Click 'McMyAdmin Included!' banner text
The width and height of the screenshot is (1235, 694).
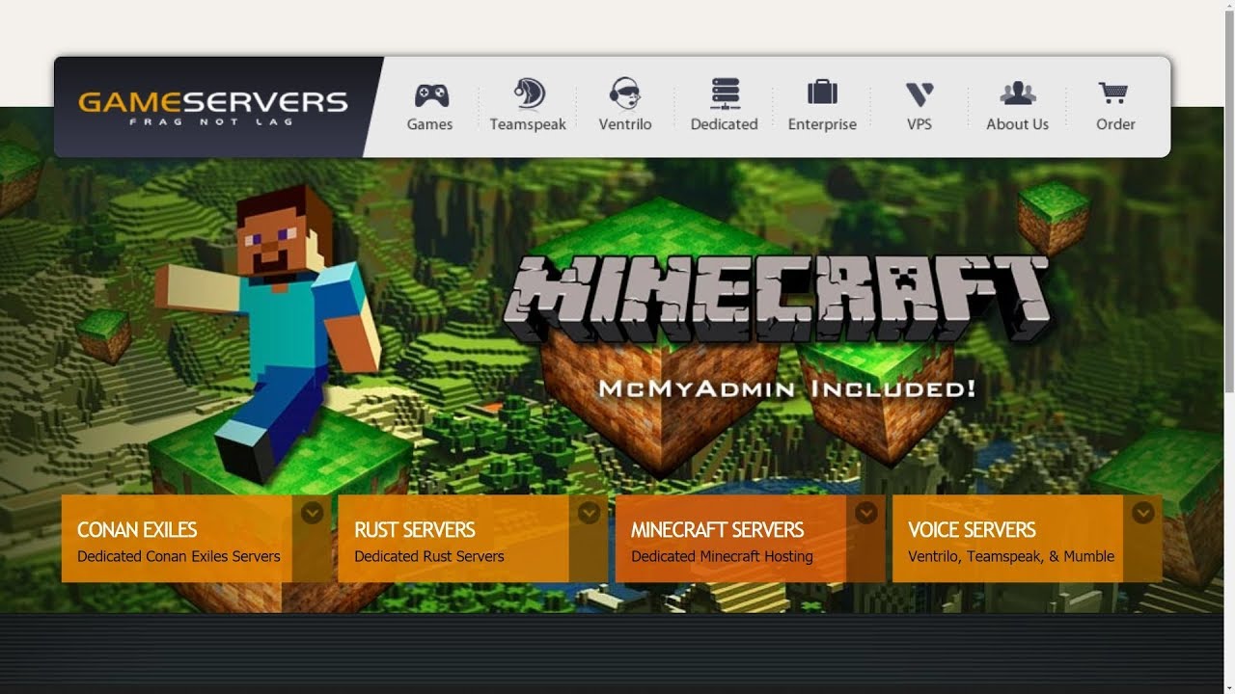coord(786,388)
